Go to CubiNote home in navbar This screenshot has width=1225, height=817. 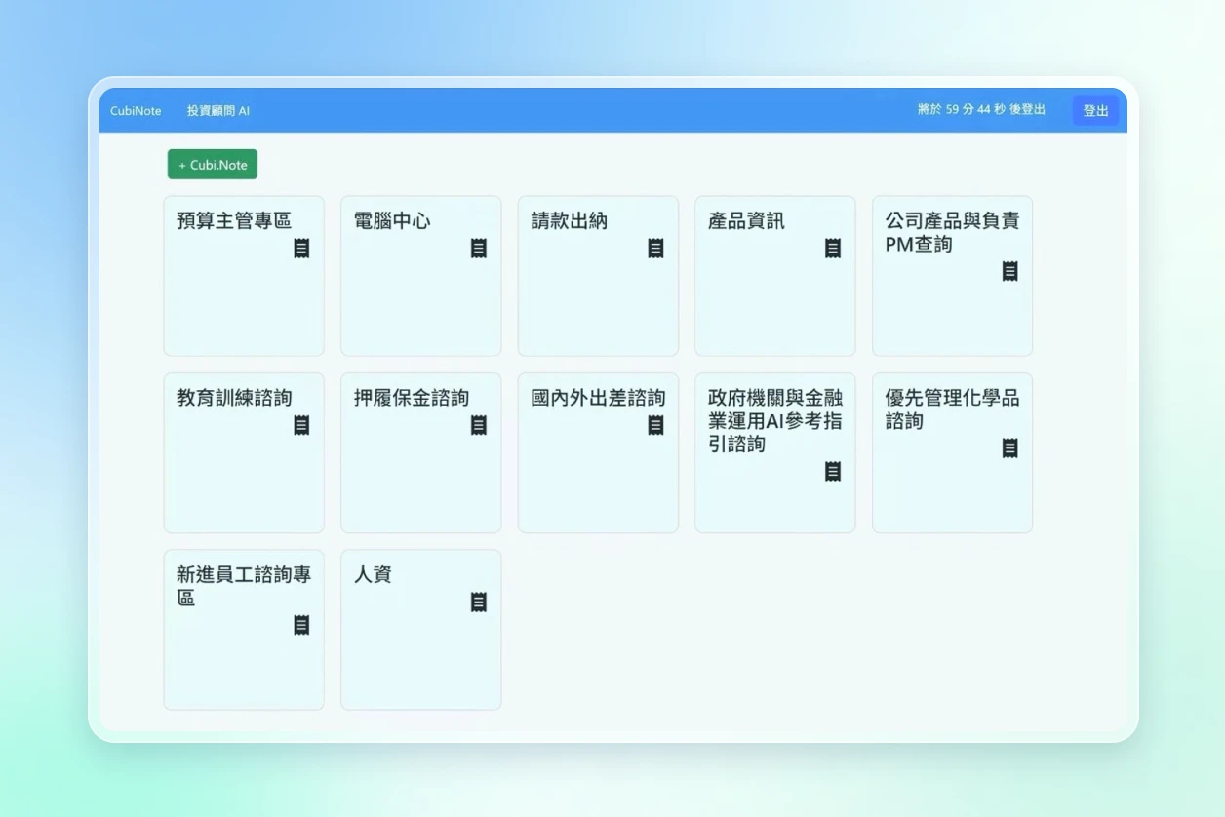click(136, 111)
